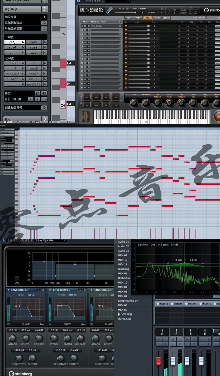
Task: Select the sus4/7 chord type
Action: pyautogui.click(x=12, y=79)
